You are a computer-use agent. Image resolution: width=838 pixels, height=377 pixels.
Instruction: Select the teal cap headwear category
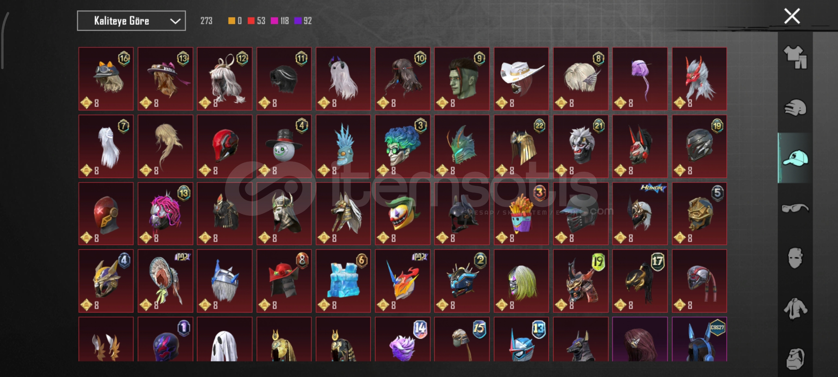pos(795,158)
